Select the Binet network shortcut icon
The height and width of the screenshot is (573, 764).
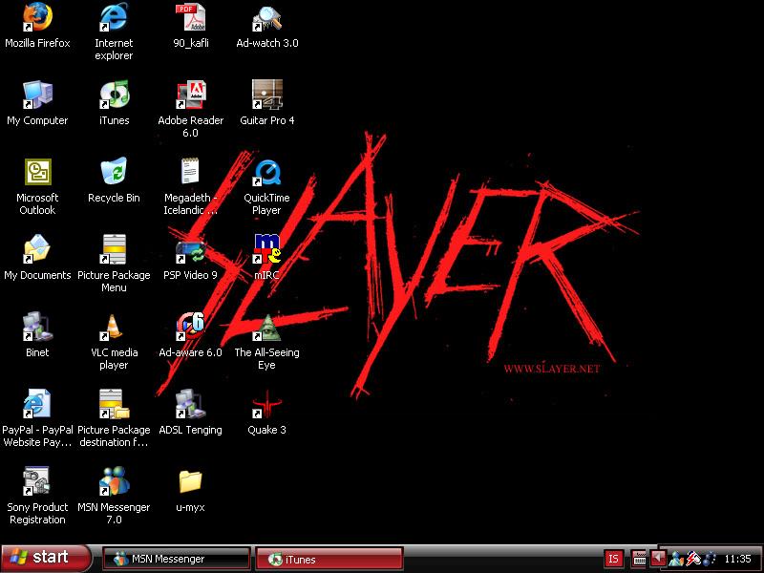(37, 327)
